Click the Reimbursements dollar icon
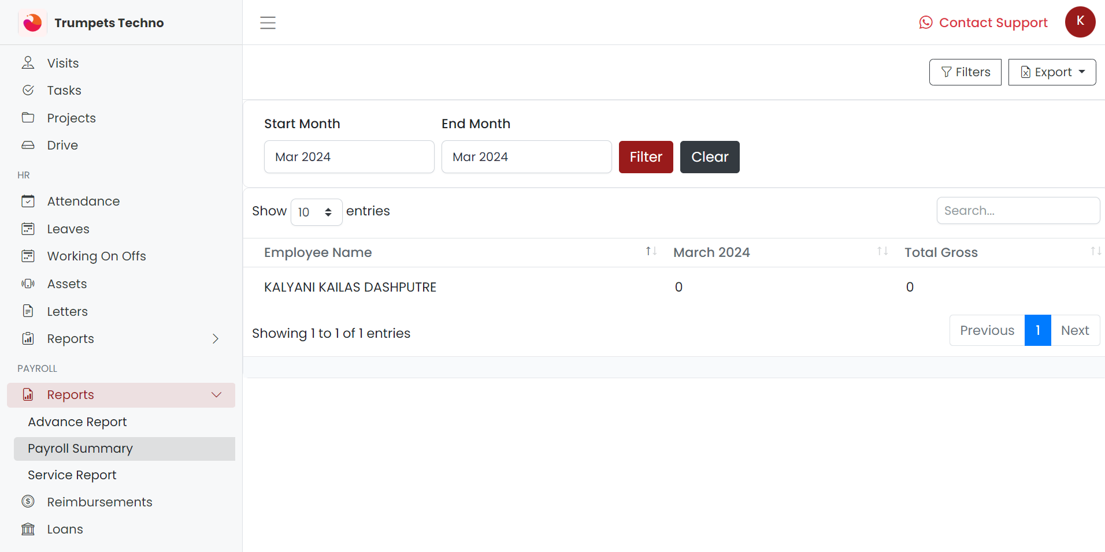 [28, 502]
